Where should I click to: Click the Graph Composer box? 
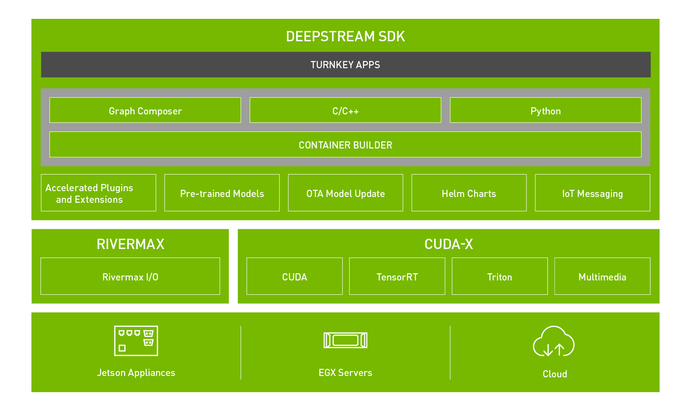(145, 110)
